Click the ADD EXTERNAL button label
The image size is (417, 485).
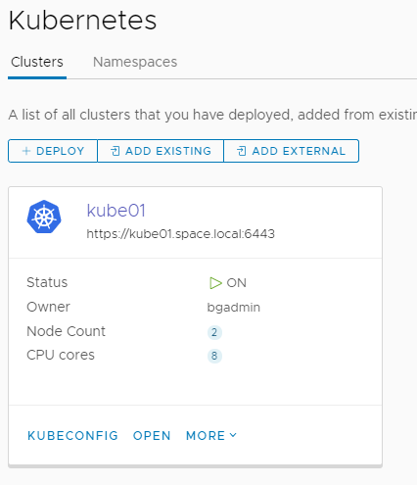click(x=299, y=151)
